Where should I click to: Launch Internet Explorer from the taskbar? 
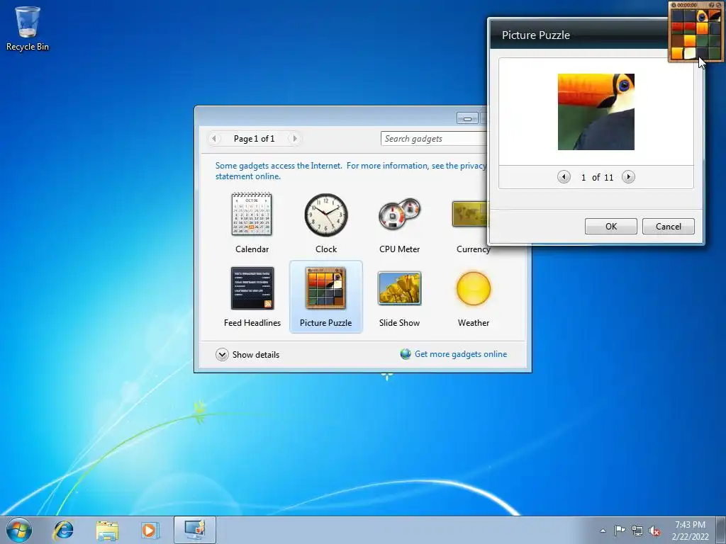pos(63,530)
